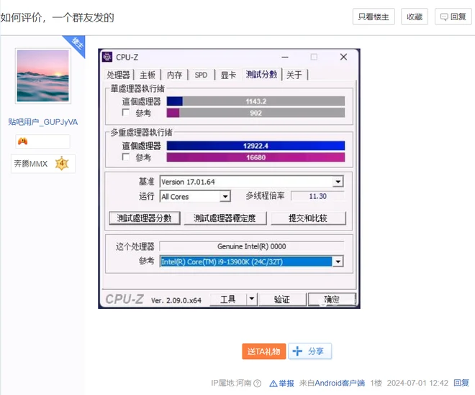This screenshot has height=395, width=475.
Task: Click the report warning triangle icon
Action: (x=273, y=384)
